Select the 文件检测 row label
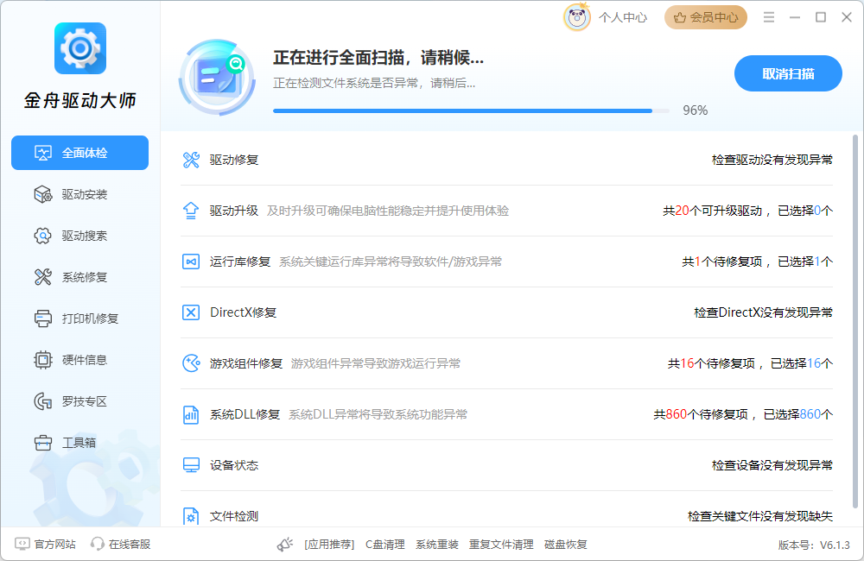 [233, 516]
